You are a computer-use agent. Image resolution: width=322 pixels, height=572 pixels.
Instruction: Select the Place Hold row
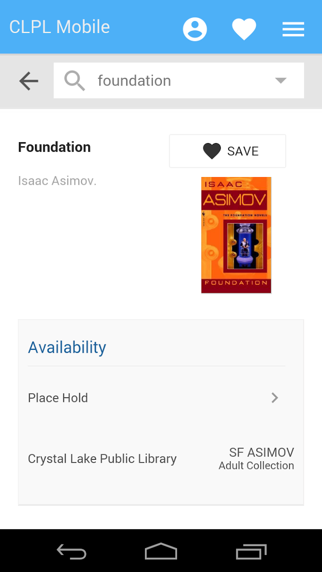pos(156,398)
